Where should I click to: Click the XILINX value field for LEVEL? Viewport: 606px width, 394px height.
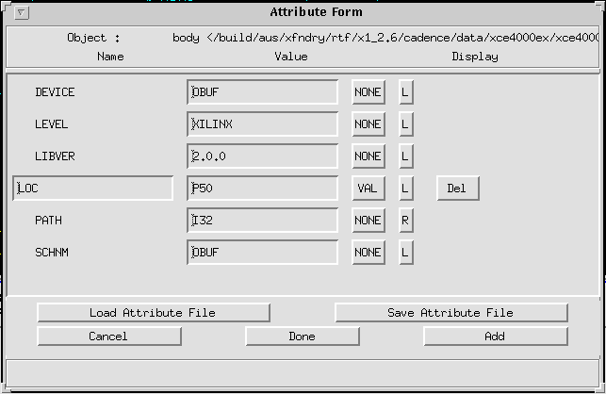pyautogui.click(x=262, y=124)
